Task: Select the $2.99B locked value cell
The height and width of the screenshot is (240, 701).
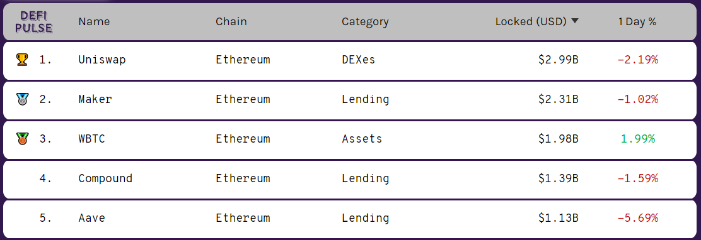Action: 559,59
